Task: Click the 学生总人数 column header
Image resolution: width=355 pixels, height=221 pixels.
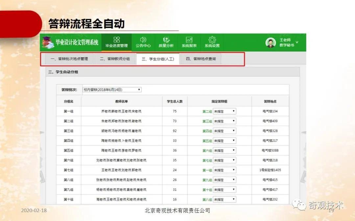Action: tap(175, 101)
